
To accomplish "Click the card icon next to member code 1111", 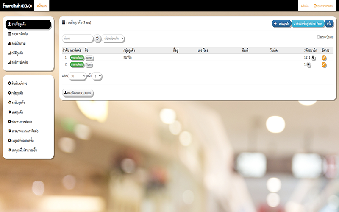I will pyautogui.click(x=313, y=57).
